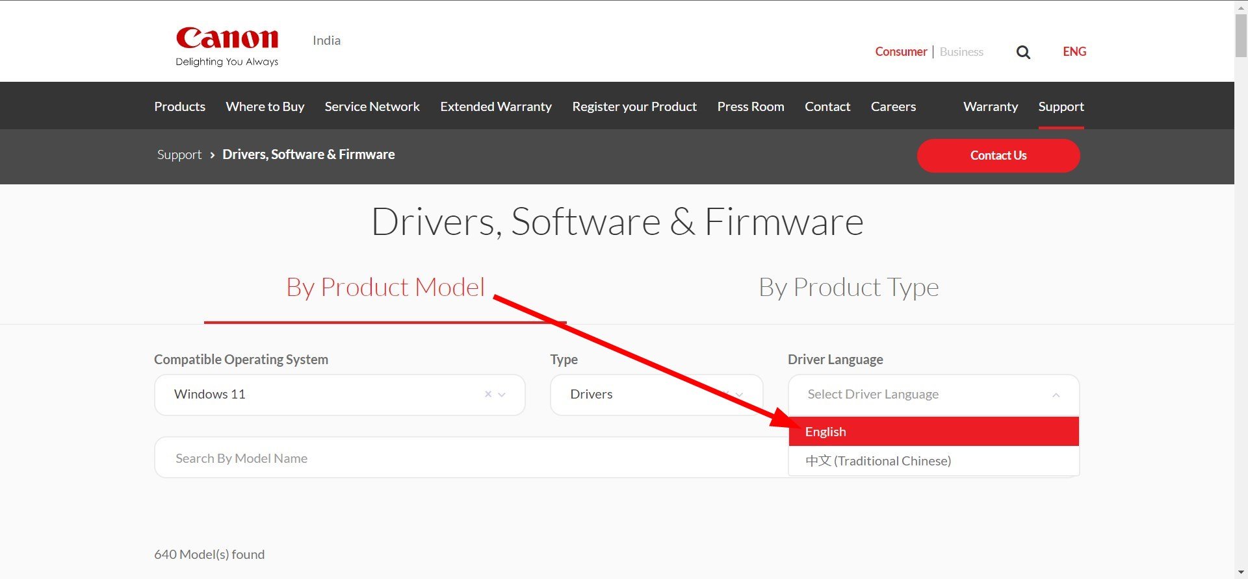Click the Support breadcrumb link

179,154
